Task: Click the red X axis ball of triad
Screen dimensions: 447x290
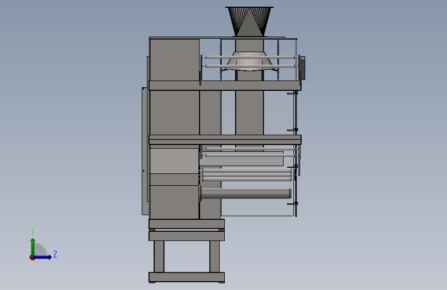Action: click(32, 257)
